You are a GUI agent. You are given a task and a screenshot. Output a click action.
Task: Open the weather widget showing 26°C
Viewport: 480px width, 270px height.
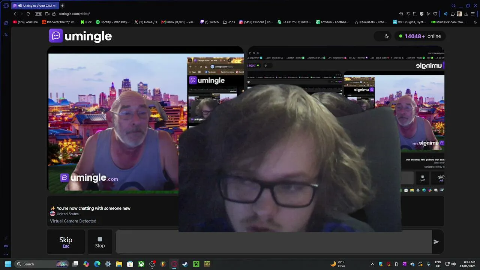point(338,264)
